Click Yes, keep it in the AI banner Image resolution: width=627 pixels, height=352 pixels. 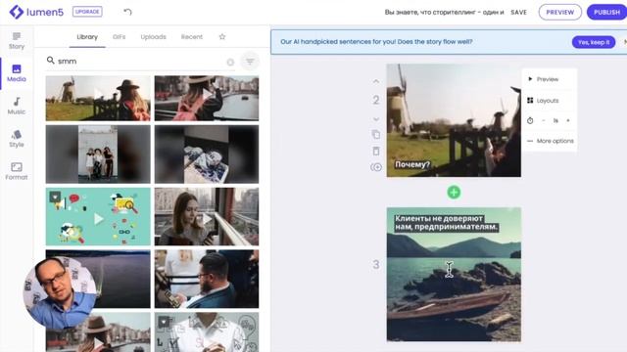[x=594, y=42]
